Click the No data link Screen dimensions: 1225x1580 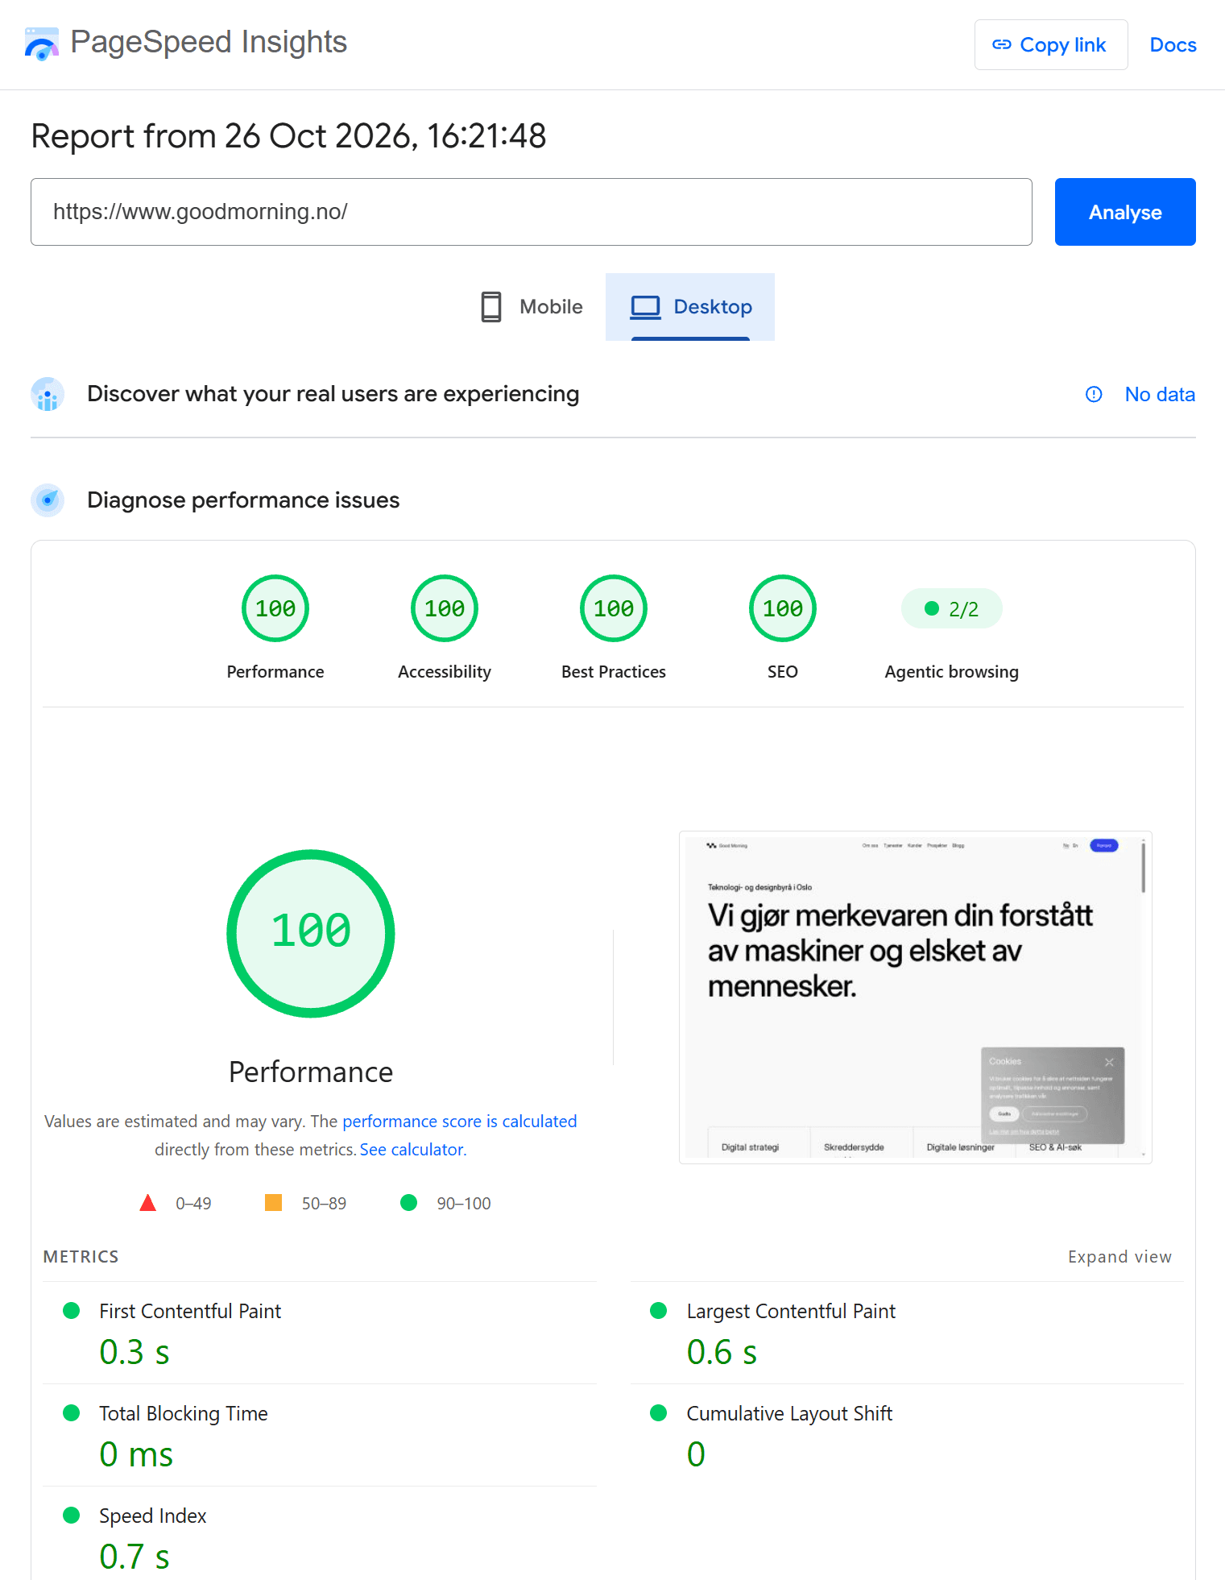click(x=1160, y=394)
